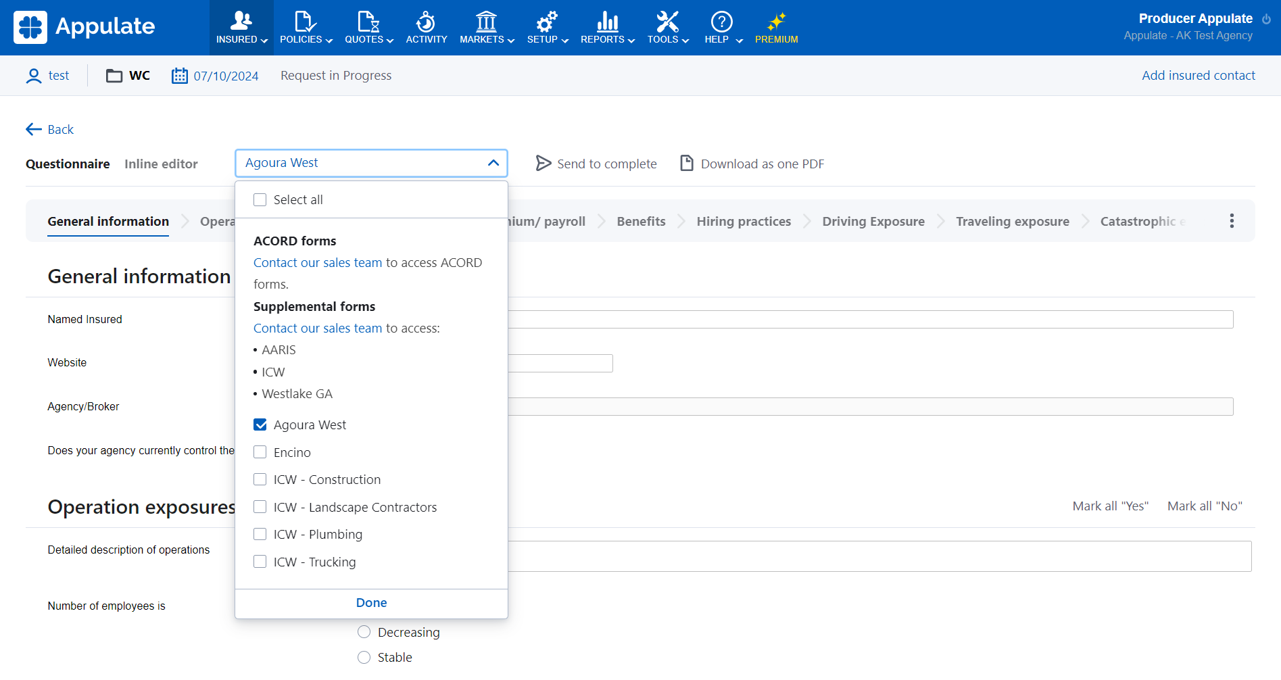Expand the Quotes menu chevron
The width and height of the screenshot is (1281, 680).
(389, 41)
